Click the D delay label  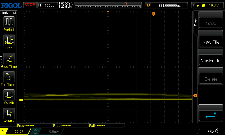[148, 5]
